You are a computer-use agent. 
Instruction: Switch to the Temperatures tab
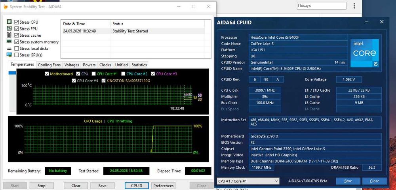coord(22,64)
